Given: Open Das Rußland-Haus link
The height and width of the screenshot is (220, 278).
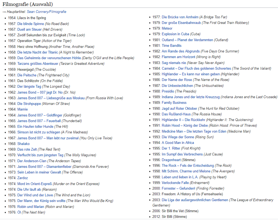Looking at the screenshot, I should (x=176, y=114).
